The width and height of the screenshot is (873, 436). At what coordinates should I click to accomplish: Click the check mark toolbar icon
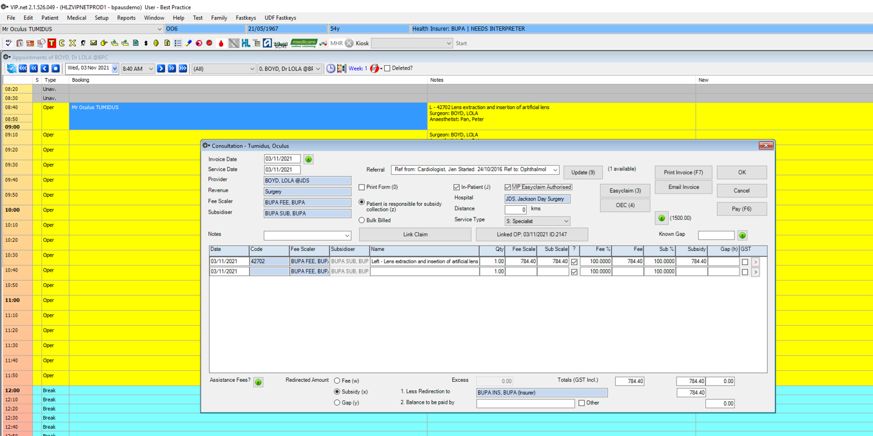8,43
